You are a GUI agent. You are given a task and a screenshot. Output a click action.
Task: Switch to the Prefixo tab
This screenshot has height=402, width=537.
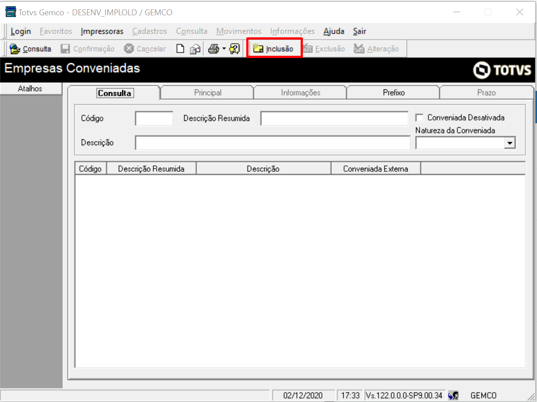[394, 93]
